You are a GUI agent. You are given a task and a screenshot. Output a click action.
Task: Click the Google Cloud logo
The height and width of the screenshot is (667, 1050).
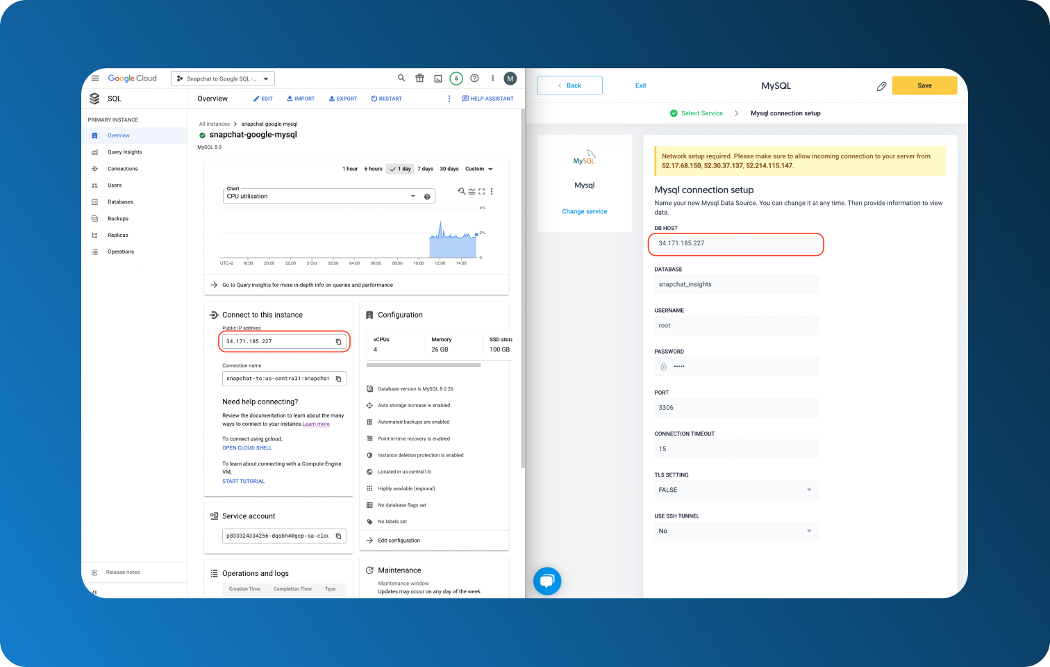pos(132,79)
